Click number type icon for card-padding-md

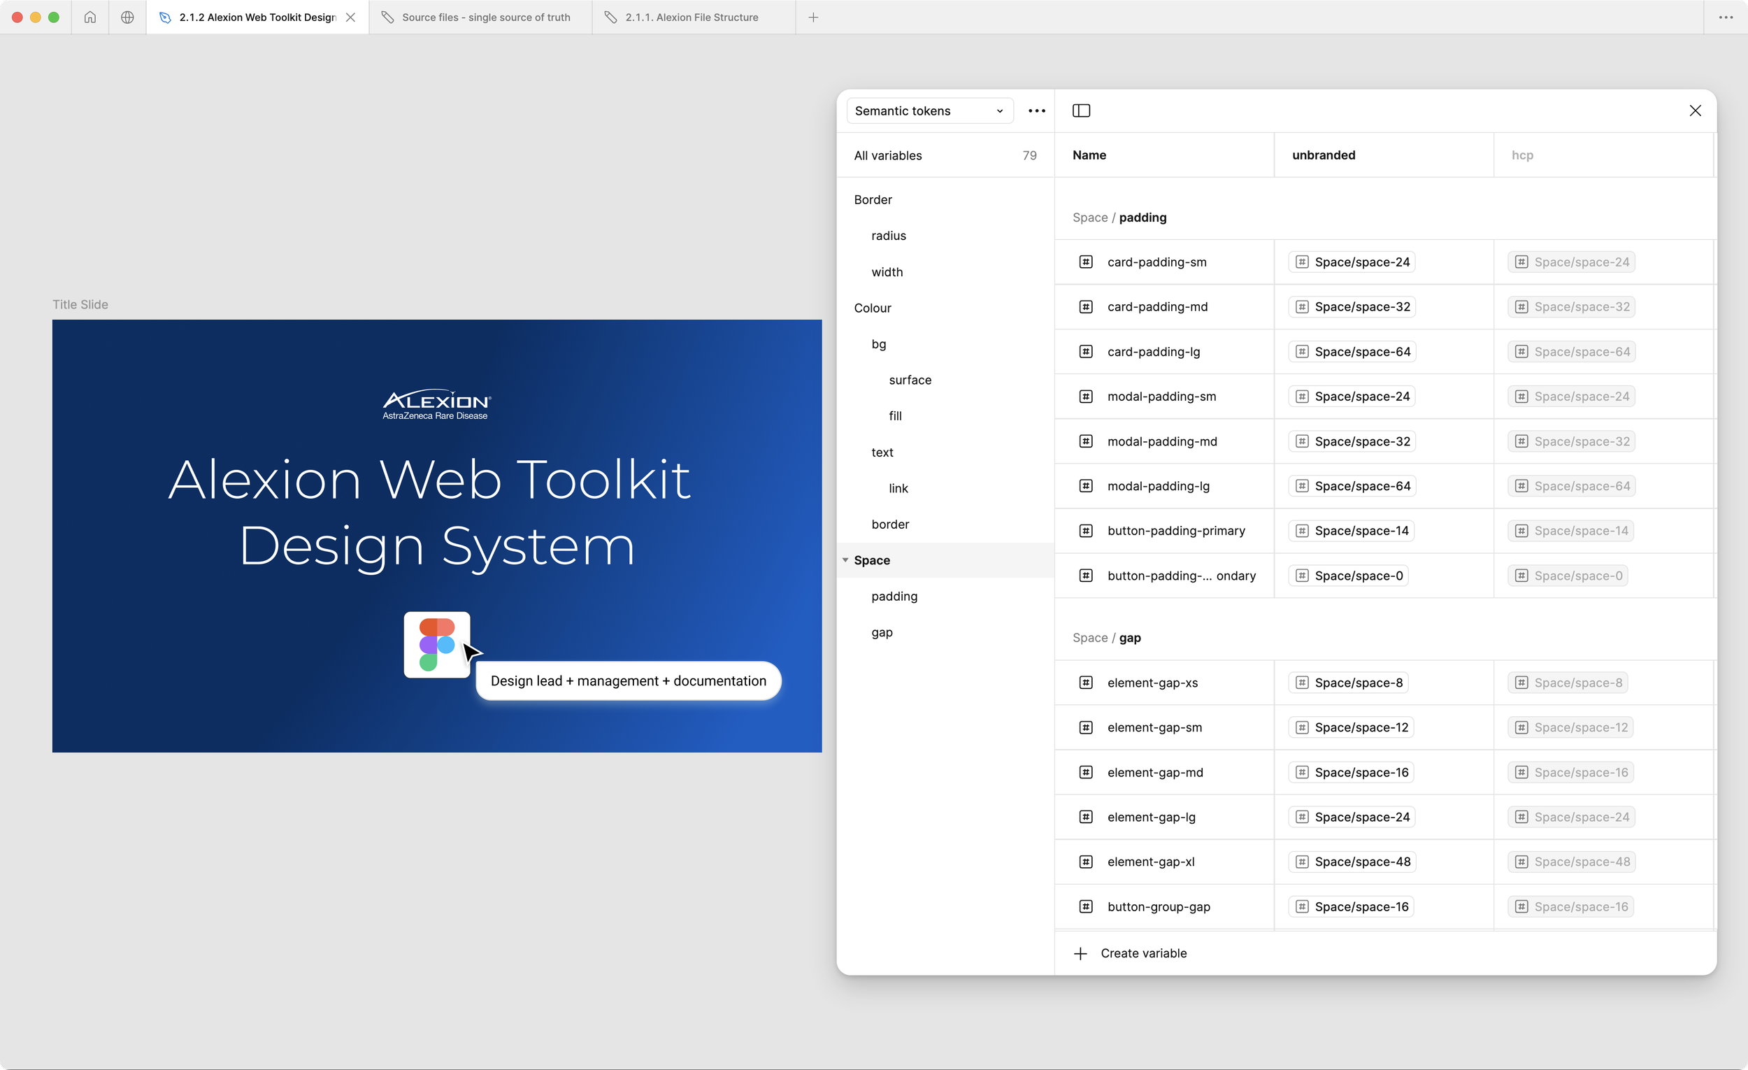point(1085,306)
